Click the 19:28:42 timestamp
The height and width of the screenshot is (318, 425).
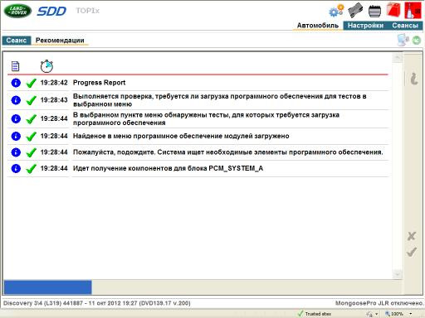click(x=54, y=83)
